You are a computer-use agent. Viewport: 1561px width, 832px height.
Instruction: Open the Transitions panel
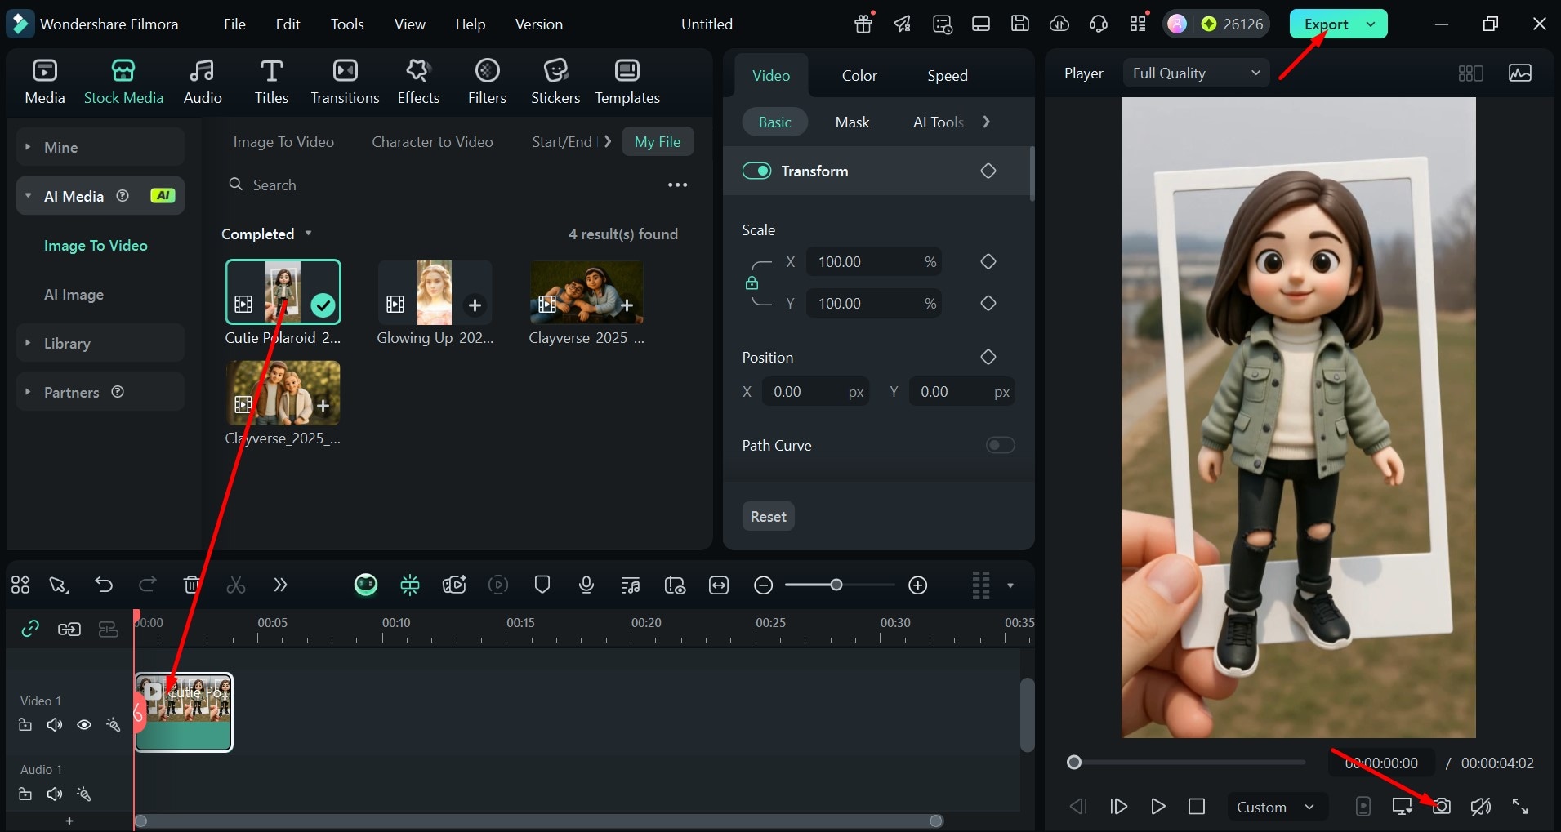345,82
